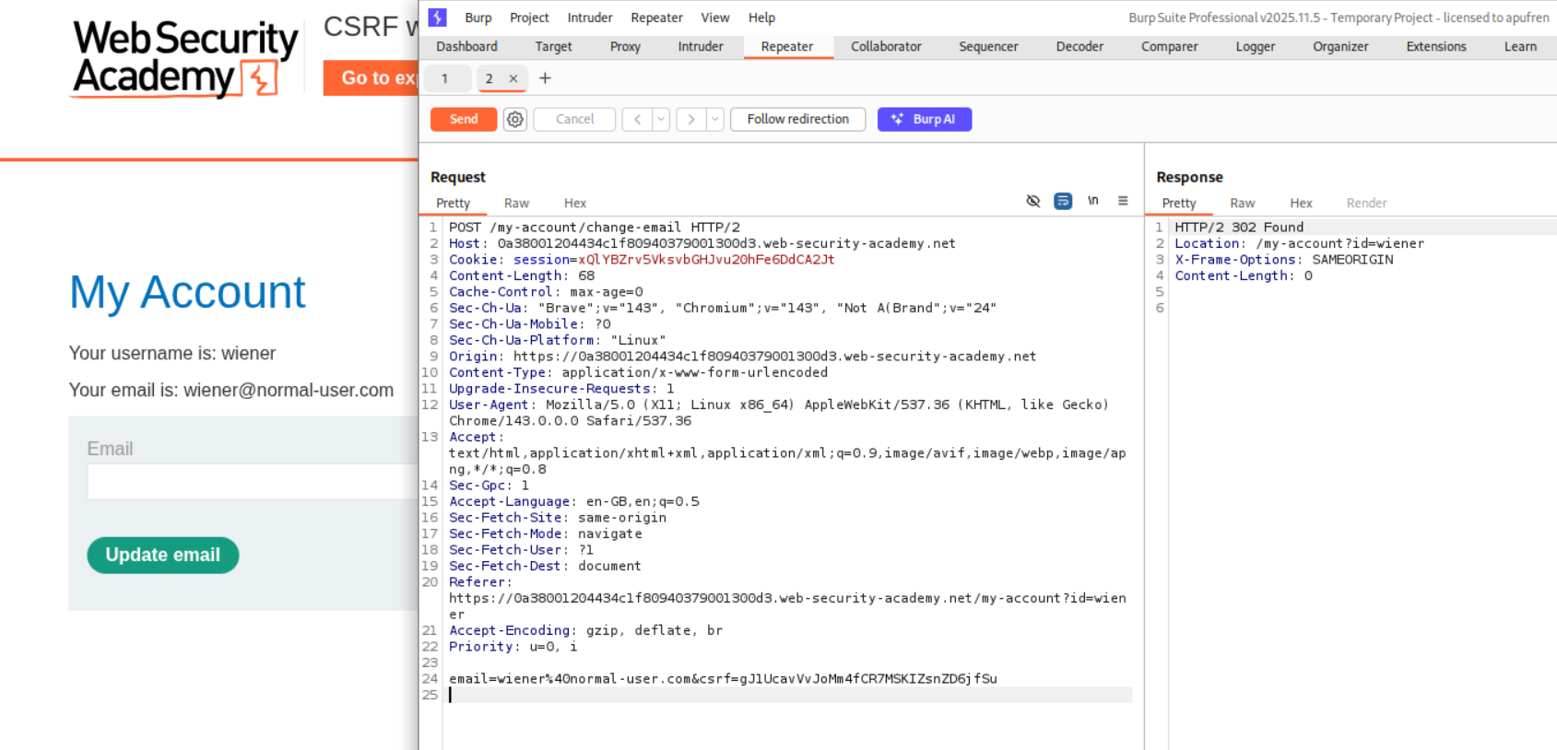Go back to previous request in history

coord(637,119)
